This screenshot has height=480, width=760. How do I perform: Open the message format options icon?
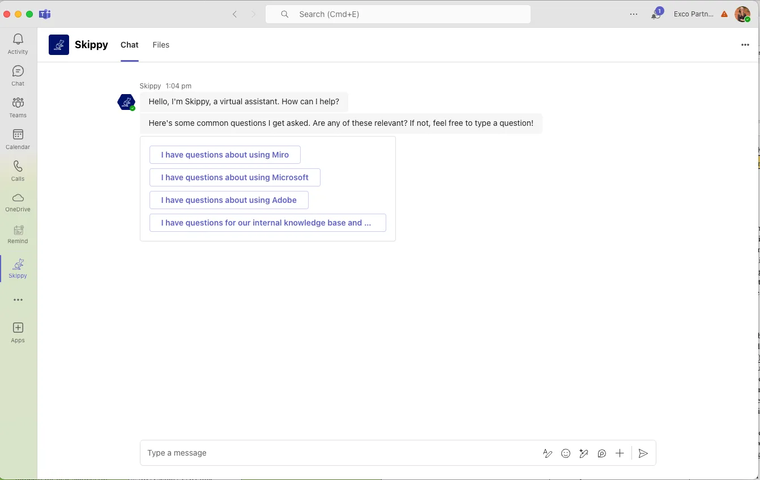click(x=548, y=453)
